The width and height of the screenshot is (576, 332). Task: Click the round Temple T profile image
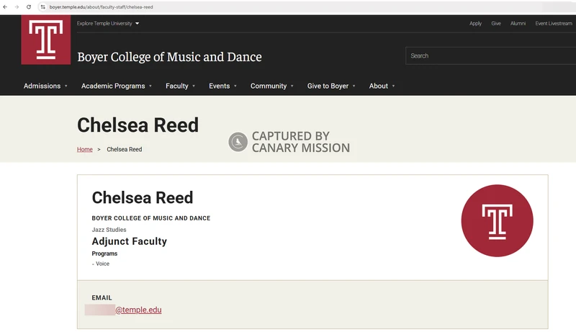pyautogui.click(x=497, y=220)
